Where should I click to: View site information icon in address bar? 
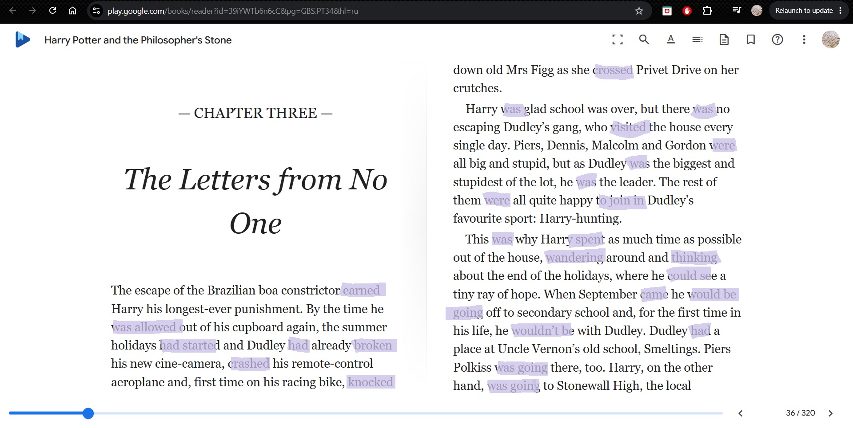point(96,11)
